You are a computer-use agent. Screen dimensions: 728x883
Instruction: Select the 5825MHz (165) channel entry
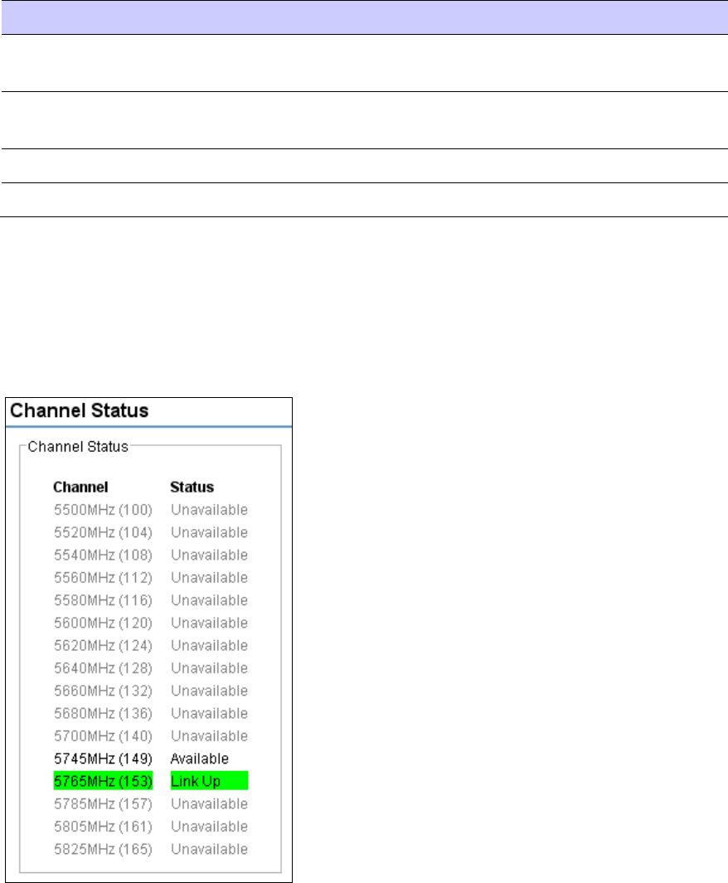click(x=103, y=849)
